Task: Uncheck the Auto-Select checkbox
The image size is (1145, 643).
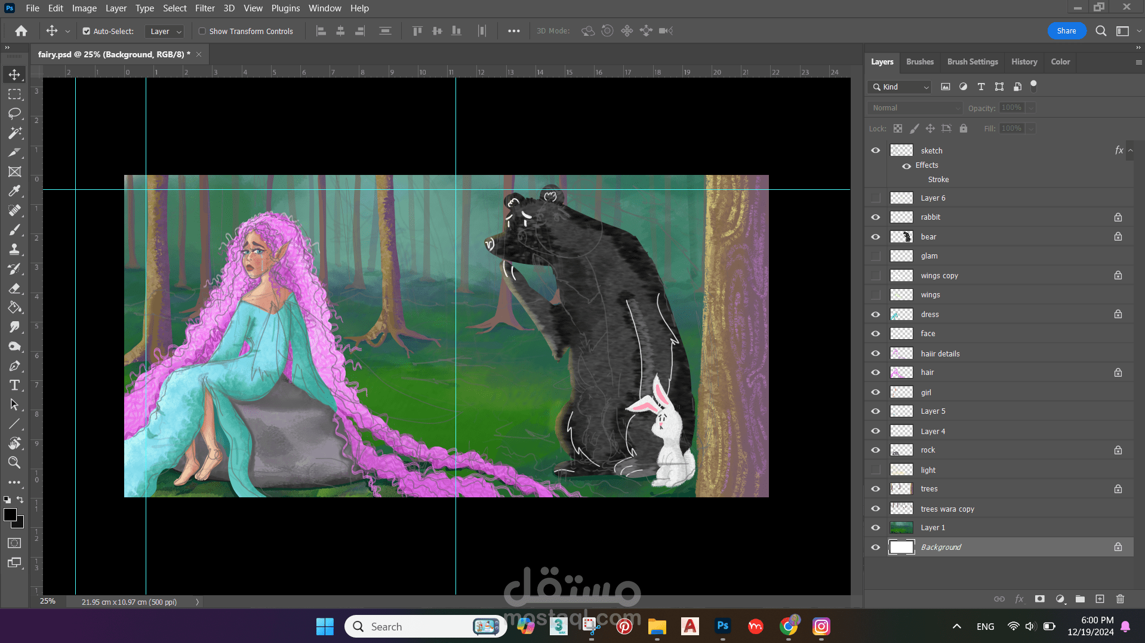Action: (87, 31)
